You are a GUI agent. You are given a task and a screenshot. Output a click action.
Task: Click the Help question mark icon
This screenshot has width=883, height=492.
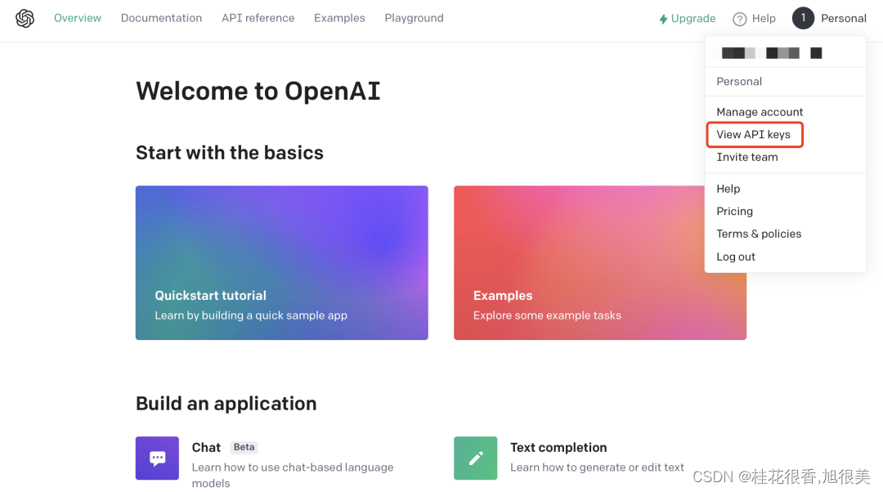pos(739,19)
